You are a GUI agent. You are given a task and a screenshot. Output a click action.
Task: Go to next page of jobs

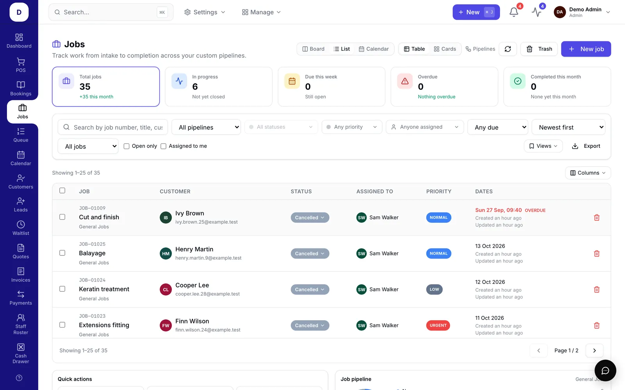pos(594,351)
